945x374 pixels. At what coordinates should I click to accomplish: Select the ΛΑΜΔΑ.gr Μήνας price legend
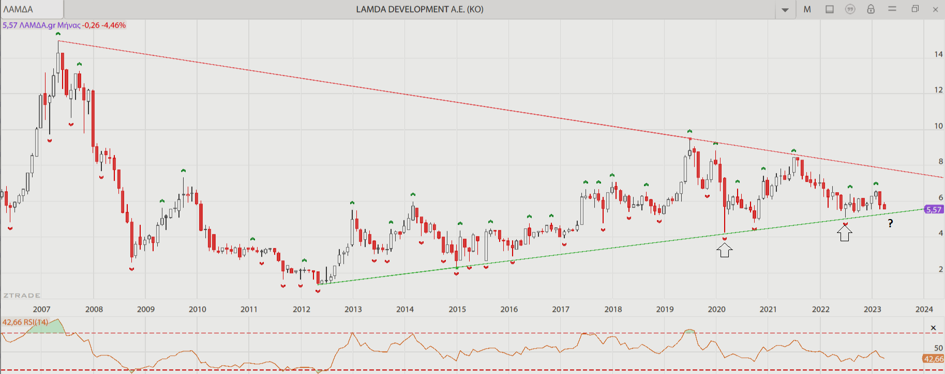[64, 25]
